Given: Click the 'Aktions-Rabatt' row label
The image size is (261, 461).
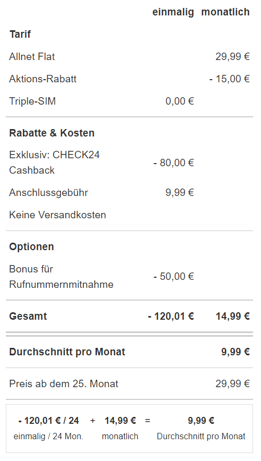Looking at the screenshot, I should [43, 79].
